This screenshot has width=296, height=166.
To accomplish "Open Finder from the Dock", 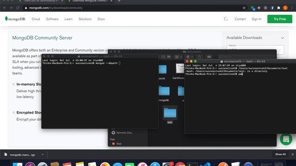I will click(x=18, y=165).
